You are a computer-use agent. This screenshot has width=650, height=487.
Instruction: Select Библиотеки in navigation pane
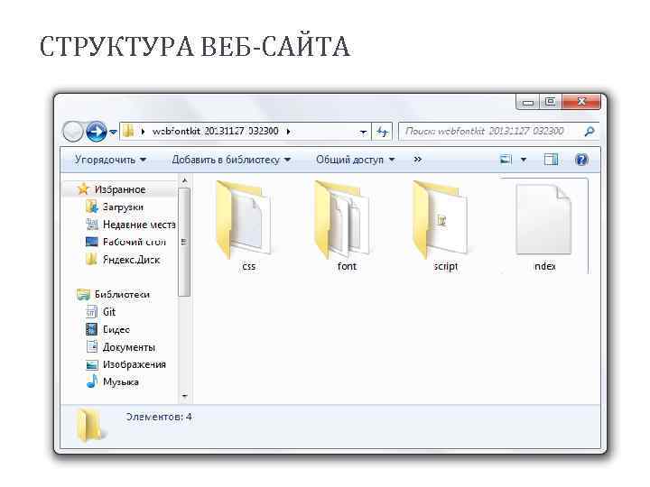point(122,294)
